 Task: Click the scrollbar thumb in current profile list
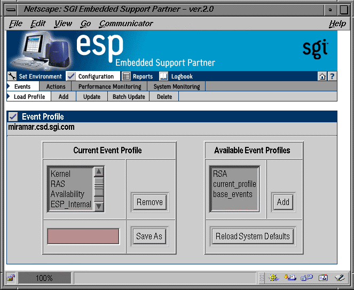tap(99, 186)
